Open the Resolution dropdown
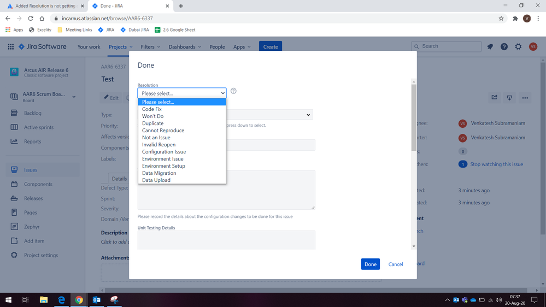Screen dimensions: 546x307 pos(182,93)
